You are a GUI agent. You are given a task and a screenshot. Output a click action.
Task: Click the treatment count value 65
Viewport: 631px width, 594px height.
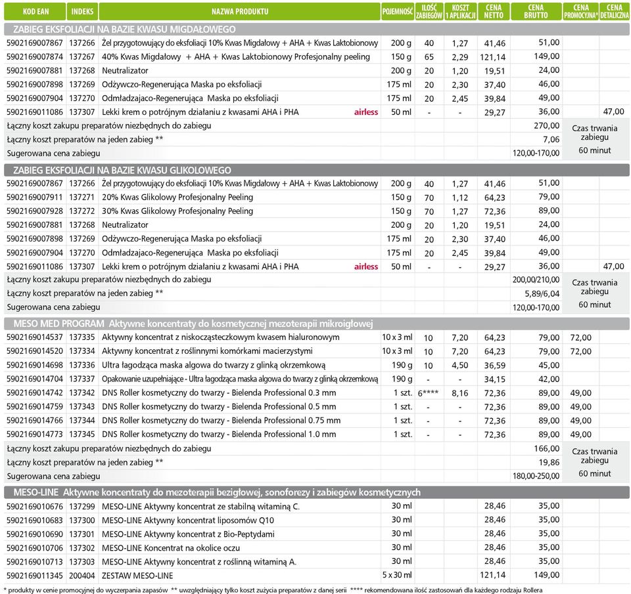[x=429, y=57]
